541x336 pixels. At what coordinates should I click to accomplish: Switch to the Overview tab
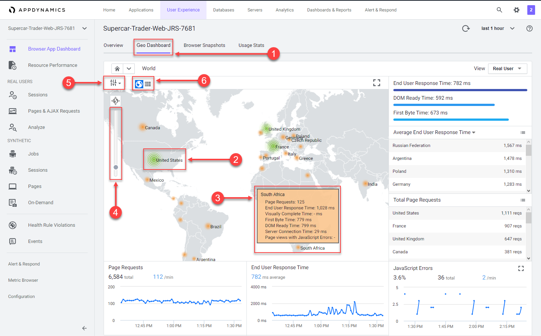(113, 45)
